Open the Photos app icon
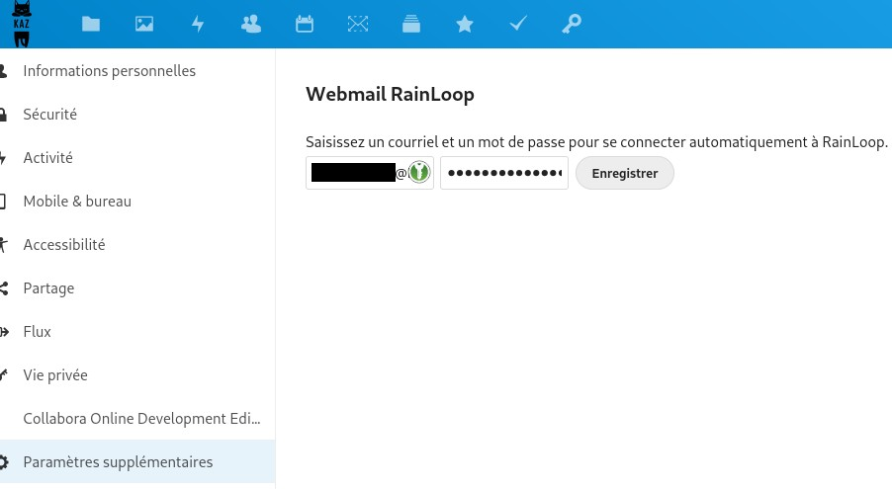The height and width of the screenshot is (489, 892). pyautogui.click(x=144, y=25)
